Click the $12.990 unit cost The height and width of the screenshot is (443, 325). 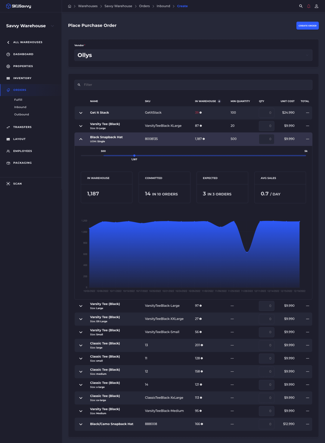click(x=289, y=424)
